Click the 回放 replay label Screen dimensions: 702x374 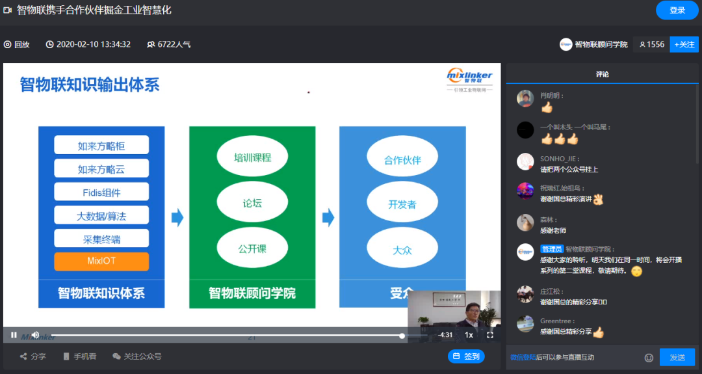(16, 44)
